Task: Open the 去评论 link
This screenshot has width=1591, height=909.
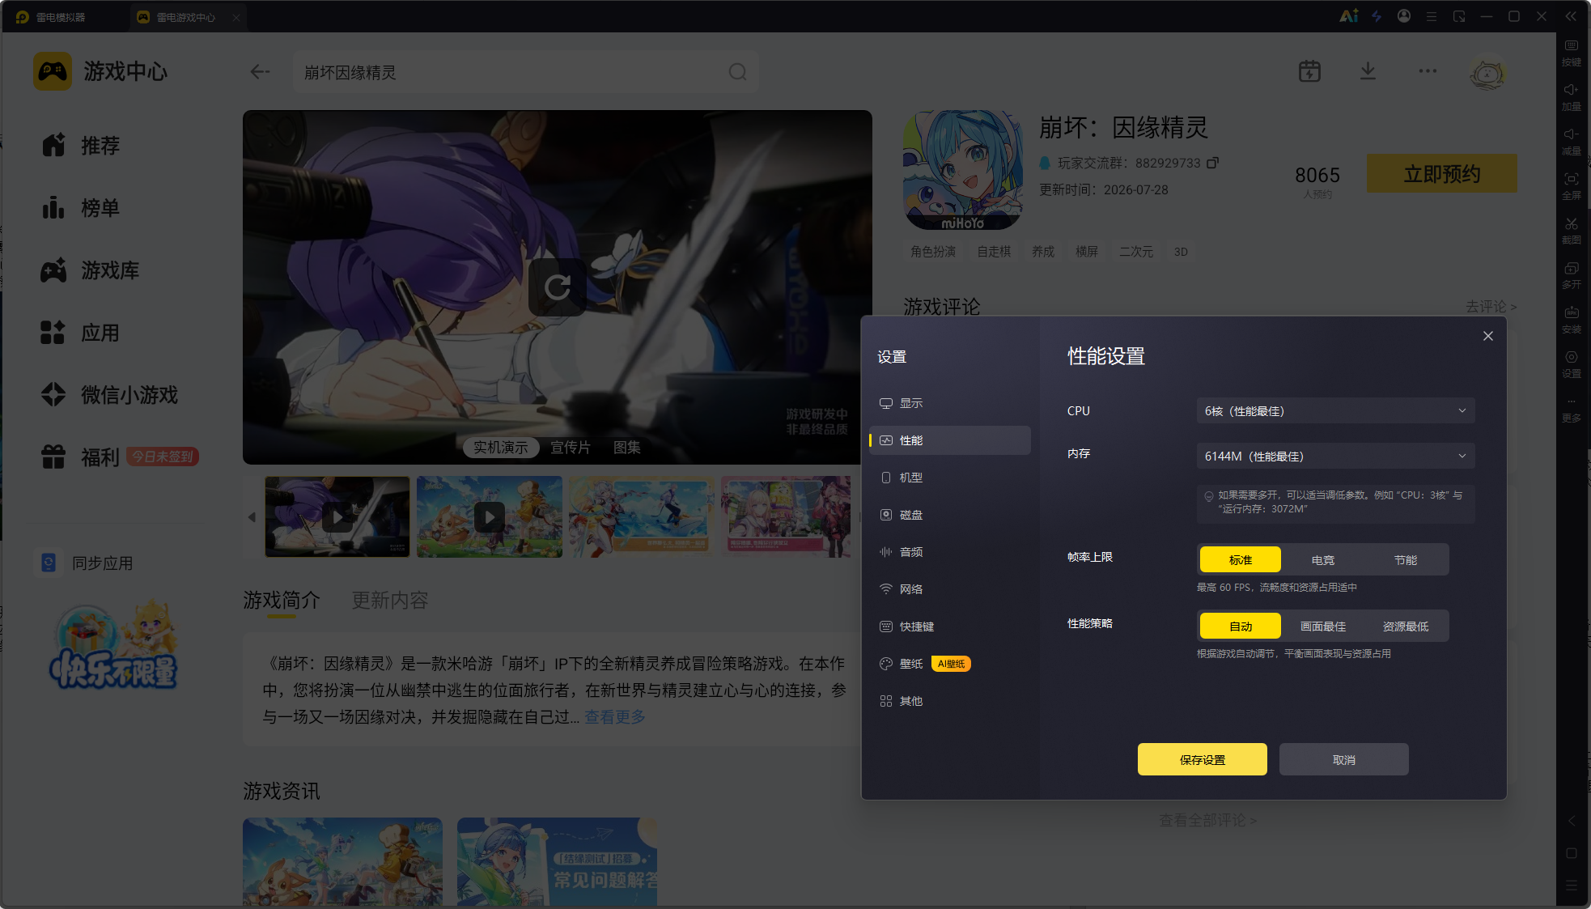Action: tap(1491, 307)
